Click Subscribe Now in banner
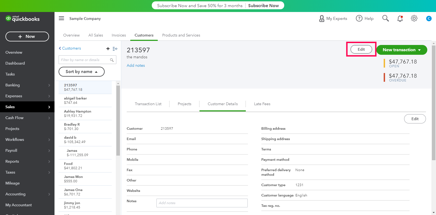436x215 pixels. [x=264, y=5]
